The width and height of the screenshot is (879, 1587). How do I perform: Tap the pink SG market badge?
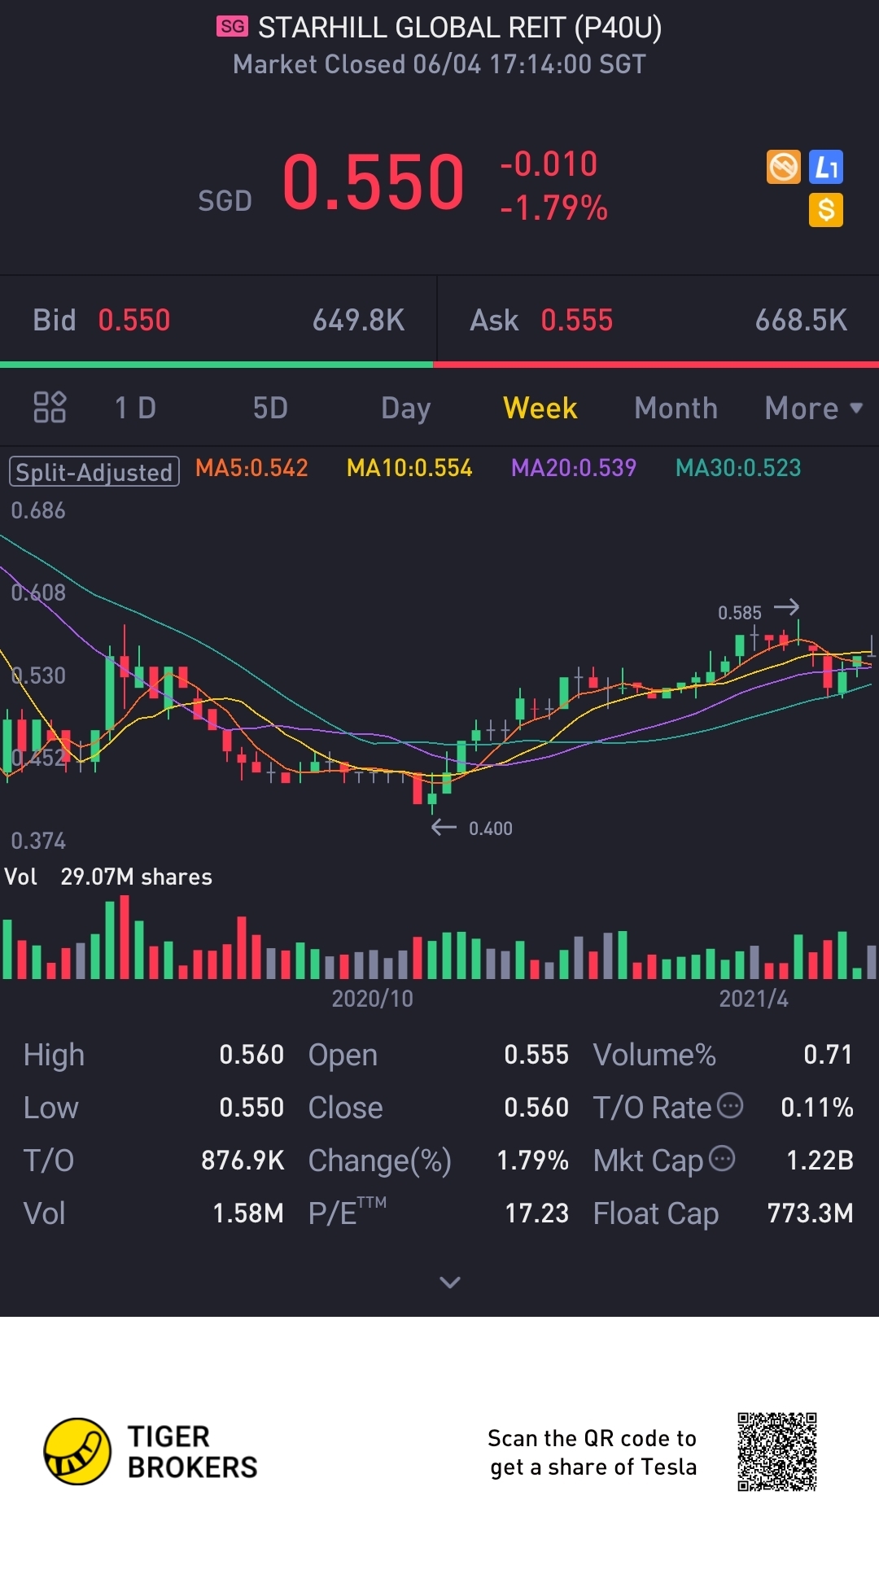(x=232, y=27)
